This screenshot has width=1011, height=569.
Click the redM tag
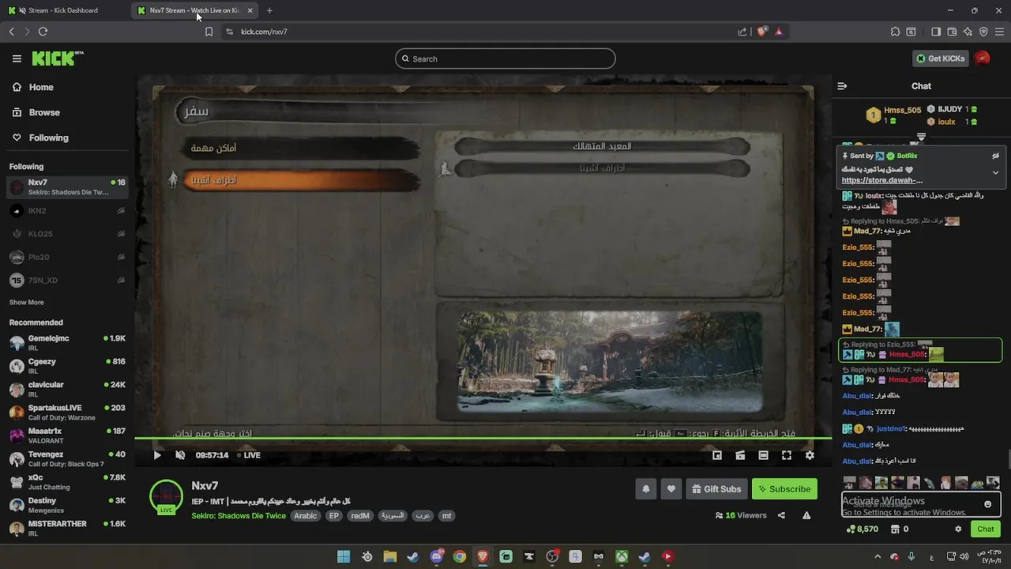360,515
